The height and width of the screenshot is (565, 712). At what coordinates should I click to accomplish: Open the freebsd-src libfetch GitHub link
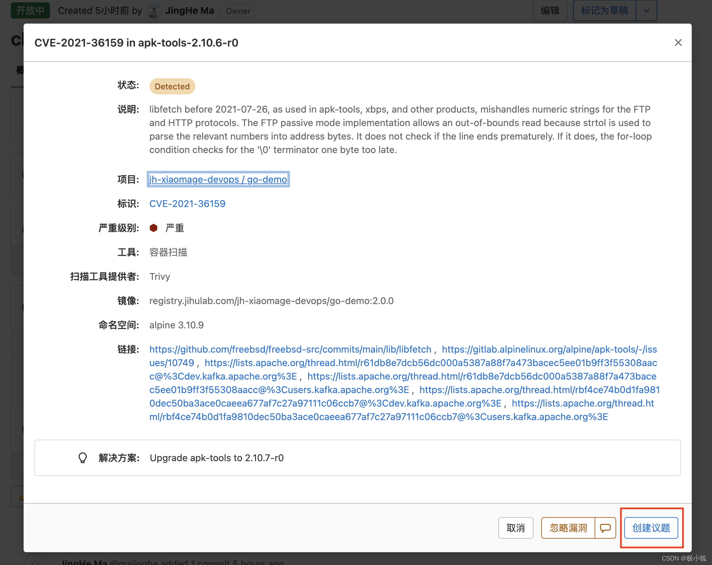(x=290, y=349)
